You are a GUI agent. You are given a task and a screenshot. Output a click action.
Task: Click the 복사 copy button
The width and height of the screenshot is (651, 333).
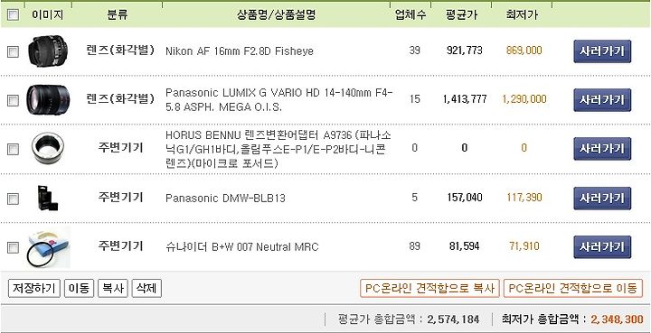point(112,288)
